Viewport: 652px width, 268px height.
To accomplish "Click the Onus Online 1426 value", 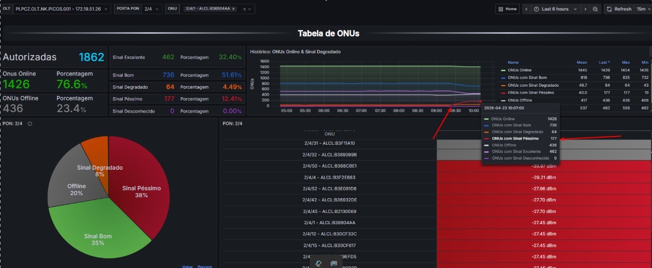I will (x=16, y=84).
